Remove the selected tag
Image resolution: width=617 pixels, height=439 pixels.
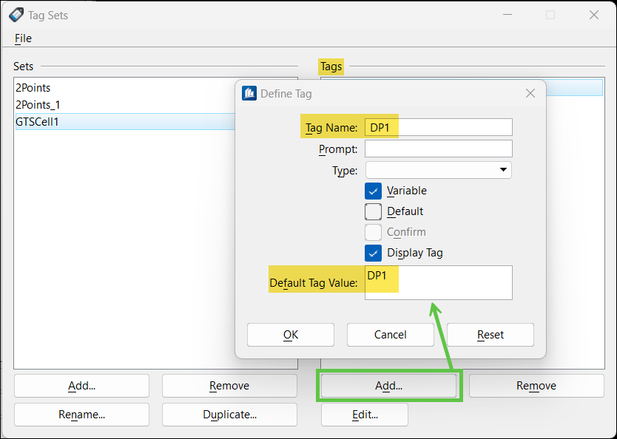tap(536, 385)
